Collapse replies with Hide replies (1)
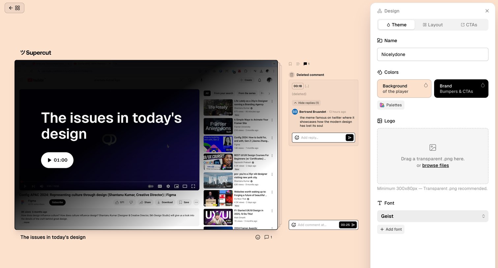The width and height of the screenshot is (498, 268). click(x=306, y=103)
